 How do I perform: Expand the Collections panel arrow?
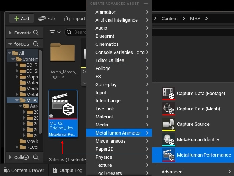[10, 157]
